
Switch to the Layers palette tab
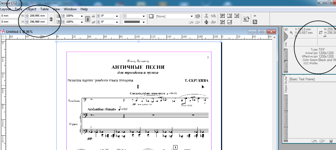click(286, 55)
